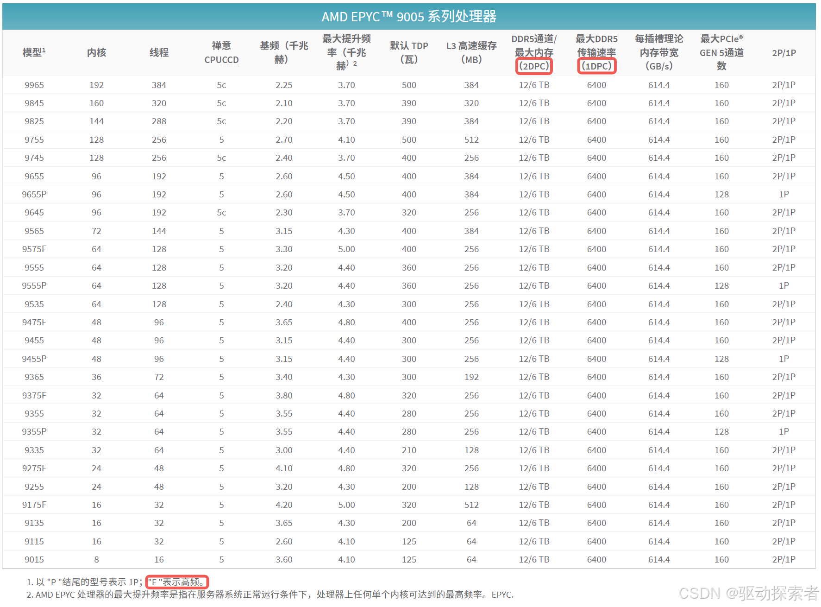Click the 9175F model cell
Screen dimensions: 821x607
pyautogui.click(x=34, y=505)
